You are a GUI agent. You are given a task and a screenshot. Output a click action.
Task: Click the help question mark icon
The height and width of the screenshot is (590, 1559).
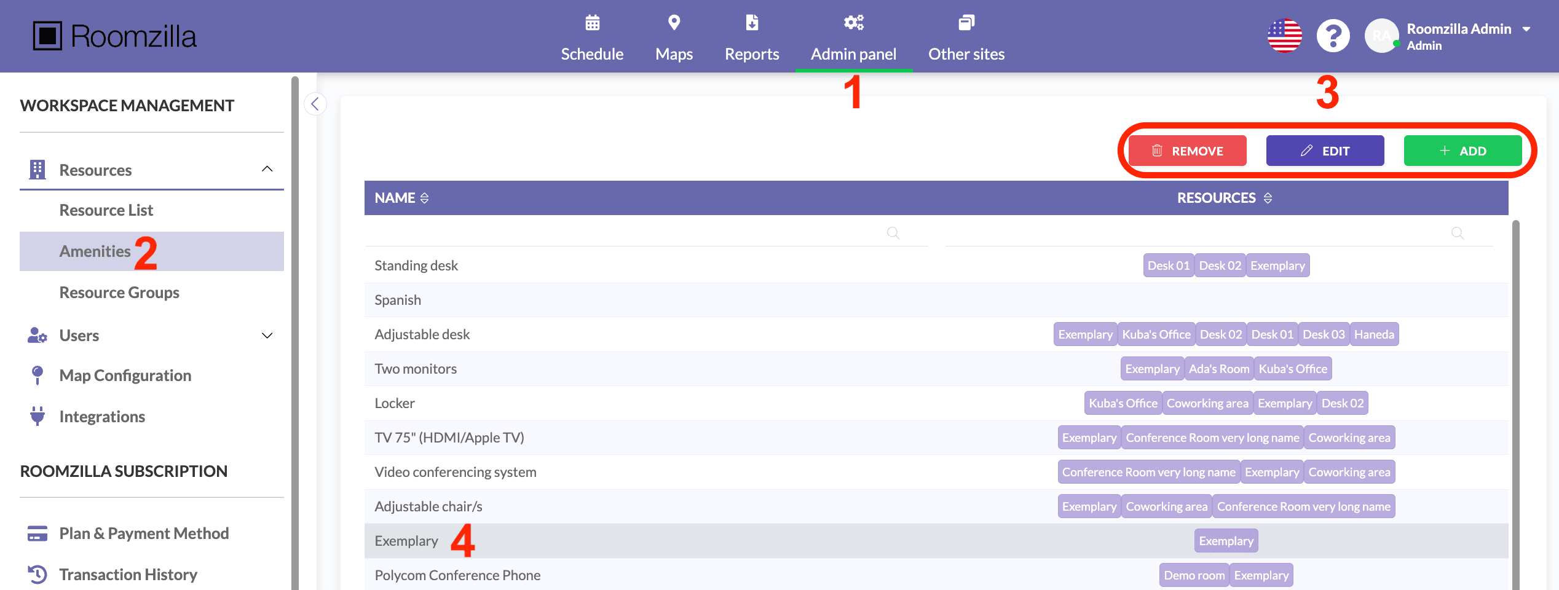tap(1333, 36)
